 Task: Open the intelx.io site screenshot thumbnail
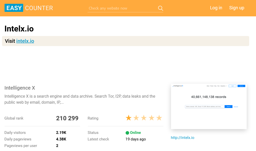pyautogui.click(x=209, y=106)
